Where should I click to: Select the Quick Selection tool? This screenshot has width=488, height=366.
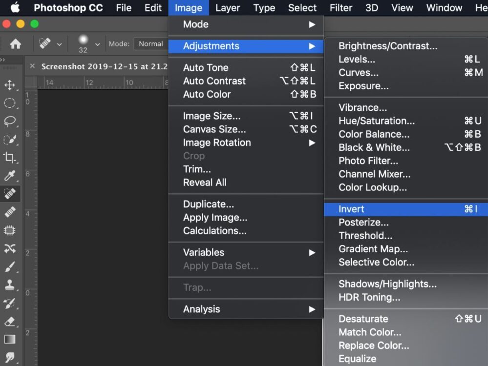pyautogui.click(x=10, y=140)
